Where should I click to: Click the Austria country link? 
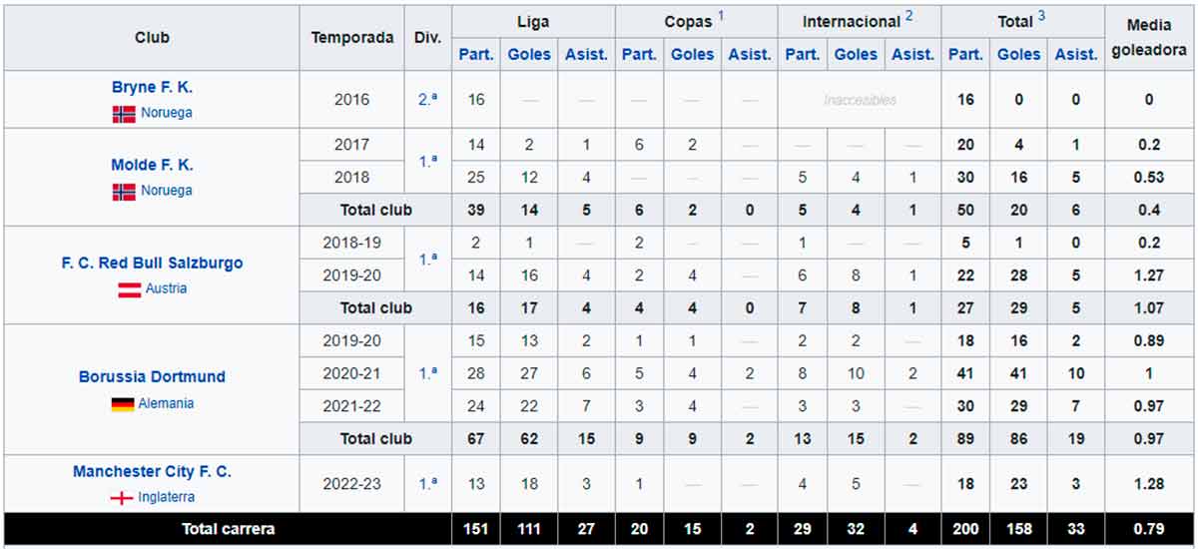coord(166,288)
